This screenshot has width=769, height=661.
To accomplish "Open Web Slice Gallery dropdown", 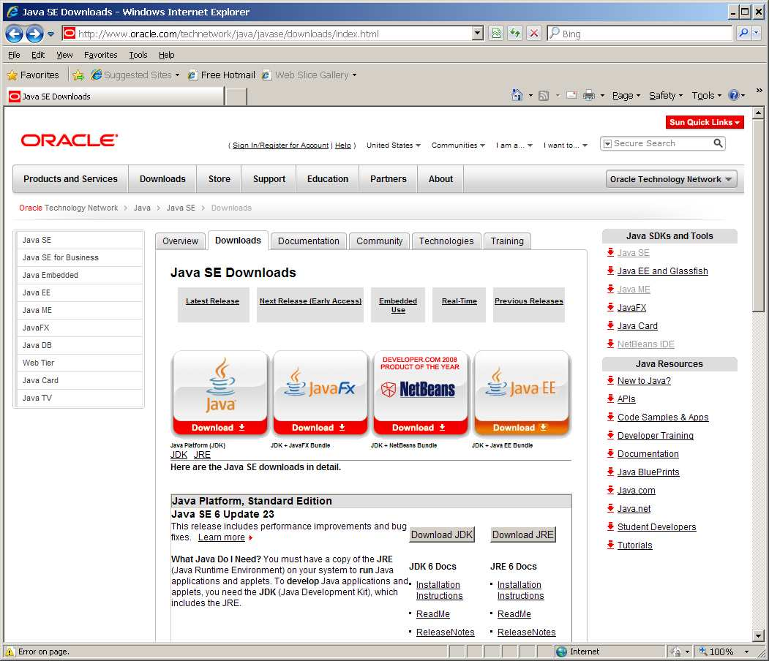I will (309, 75).
